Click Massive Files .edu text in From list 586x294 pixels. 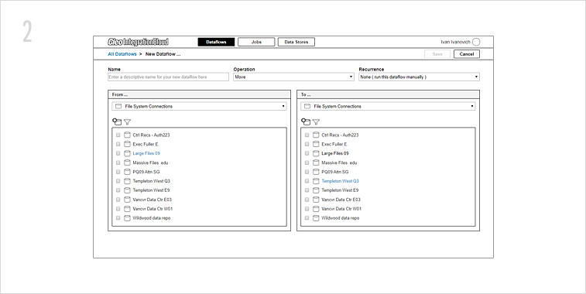point(150,162)
